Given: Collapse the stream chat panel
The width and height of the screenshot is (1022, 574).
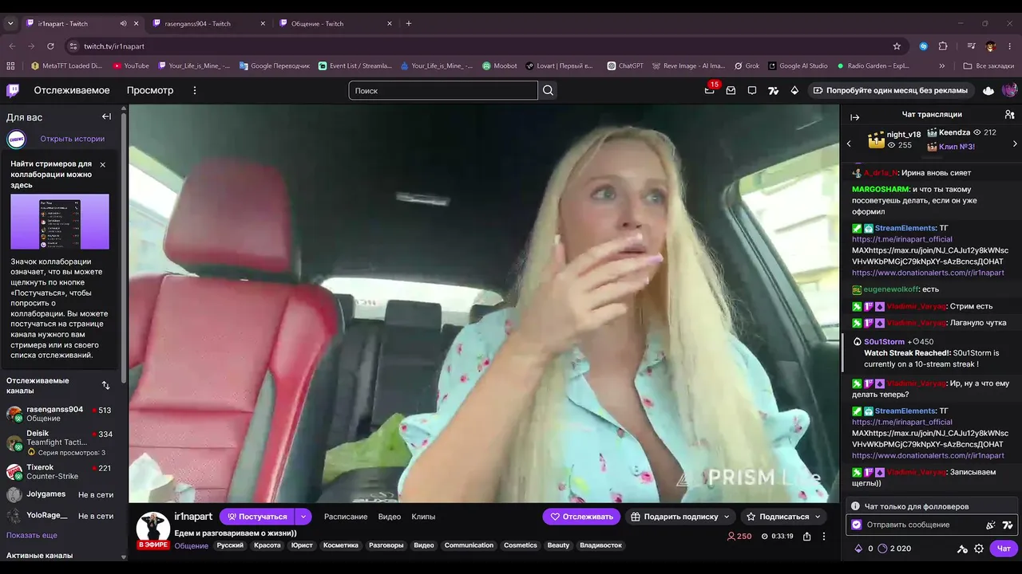Looking at the screenshot, I should point(854,116).
